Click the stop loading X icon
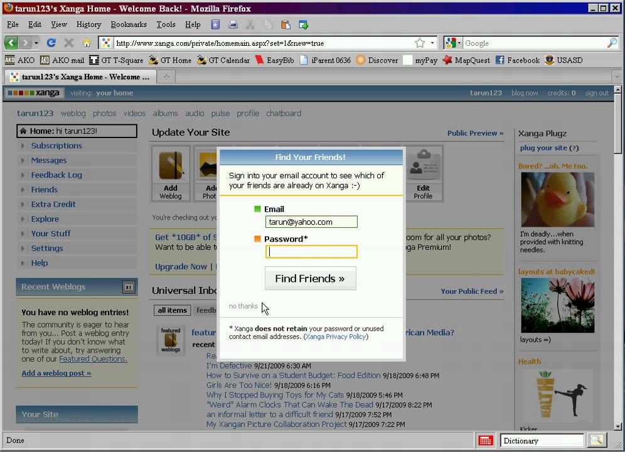This screenshot has width=625, height=452. coord(69,43)
